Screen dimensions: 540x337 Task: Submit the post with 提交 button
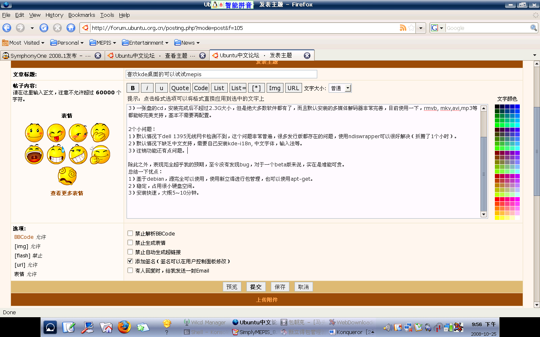[256, 287]
